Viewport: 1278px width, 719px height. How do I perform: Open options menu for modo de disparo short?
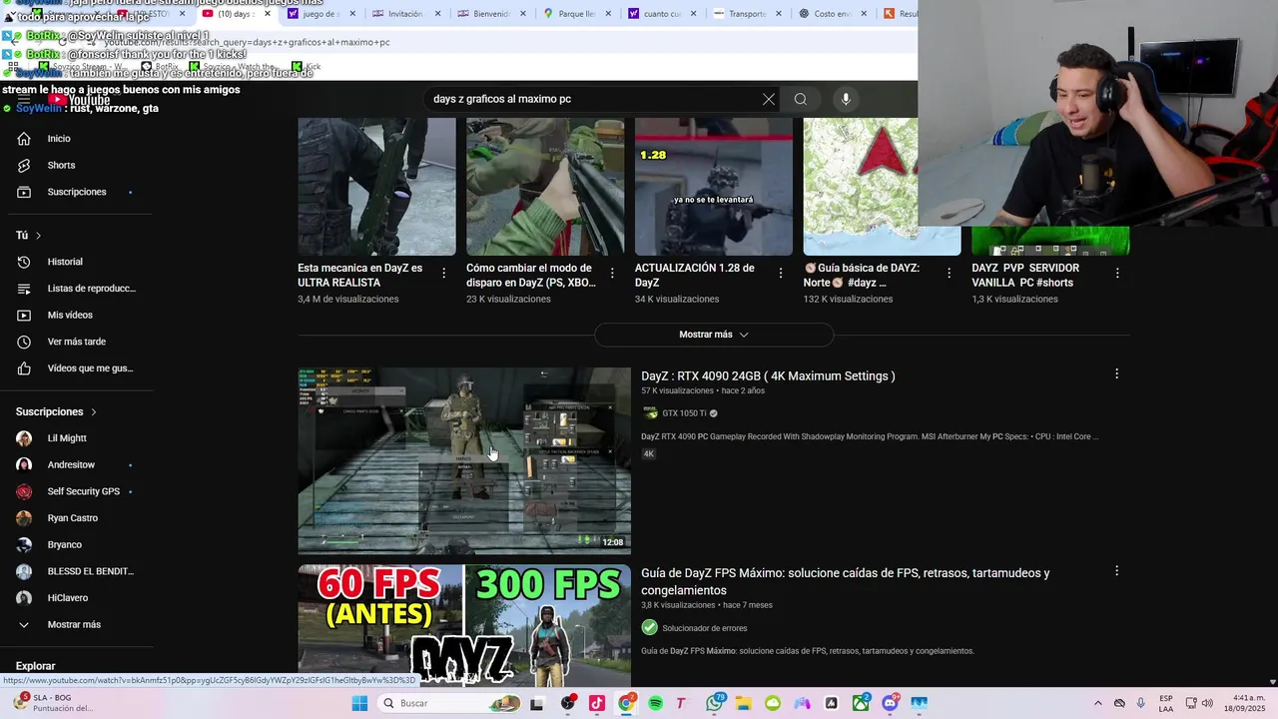click(611, 273)
